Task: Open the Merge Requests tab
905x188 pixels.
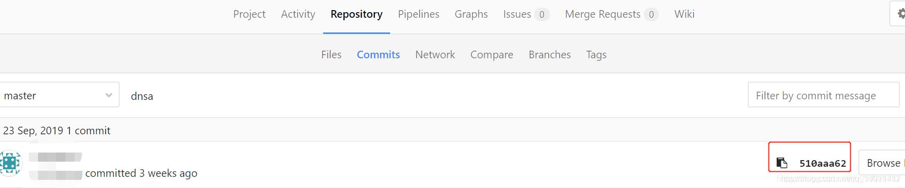Action: pyautogui.click(x=611, y=14)
